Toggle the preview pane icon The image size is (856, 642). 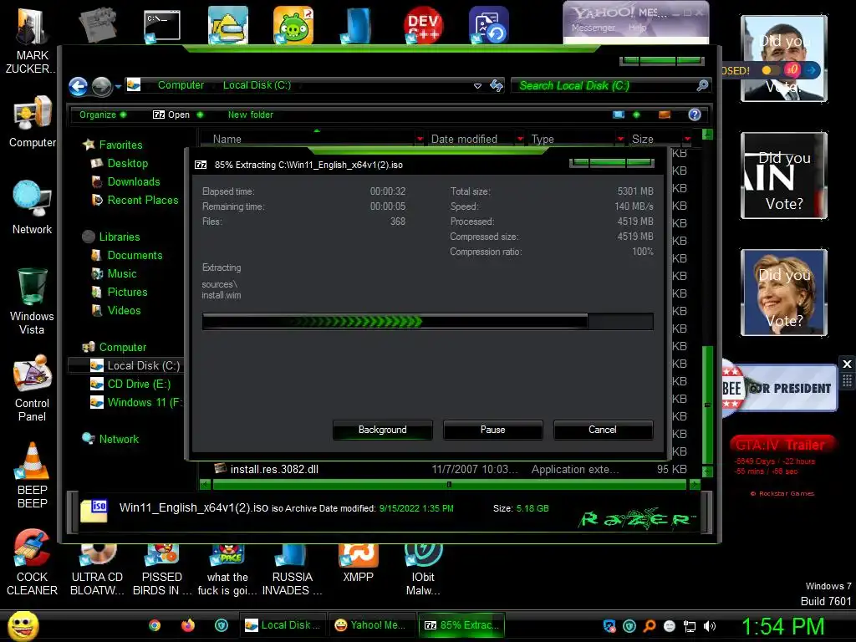tap(665, 115)
